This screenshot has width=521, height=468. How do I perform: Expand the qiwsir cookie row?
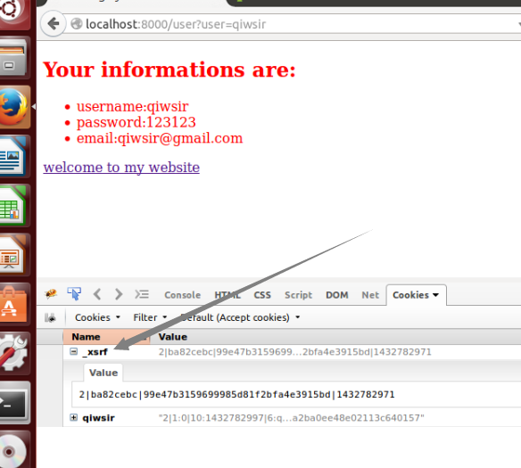(x=74, y=417)
